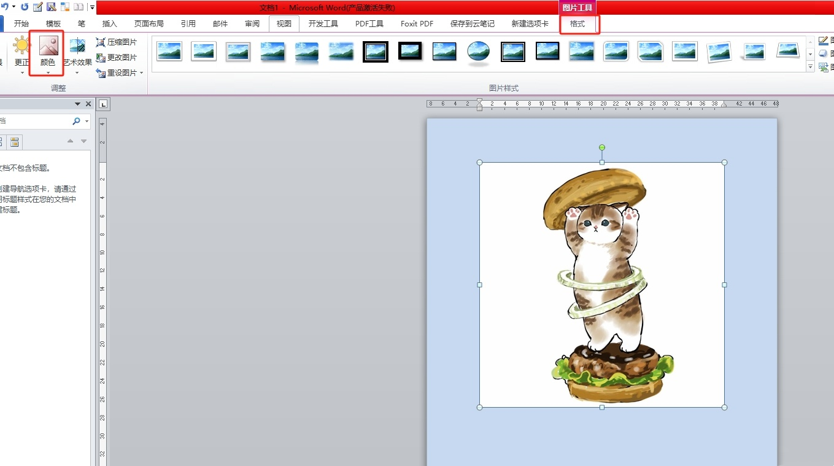Close the navigation pane
The height and width of the screenshot is (466, 834).
(x=88, y=104)
